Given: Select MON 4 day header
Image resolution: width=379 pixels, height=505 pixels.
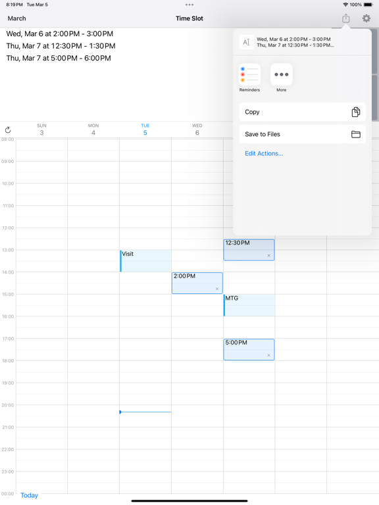Looking at the screenshot, I should point(93,130).
